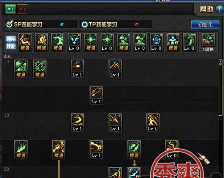Click the blue figure with clock skill
224x178 pixels.
click(173, 42)
